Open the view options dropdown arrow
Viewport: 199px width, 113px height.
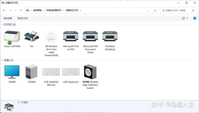[x=187, y=18]
